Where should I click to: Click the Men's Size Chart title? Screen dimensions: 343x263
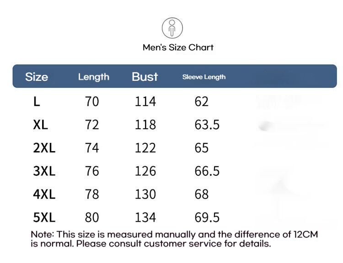point(178,47)
